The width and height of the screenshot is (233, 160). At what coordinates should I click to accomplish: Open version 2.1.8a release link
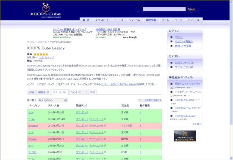tap(31, 119)
